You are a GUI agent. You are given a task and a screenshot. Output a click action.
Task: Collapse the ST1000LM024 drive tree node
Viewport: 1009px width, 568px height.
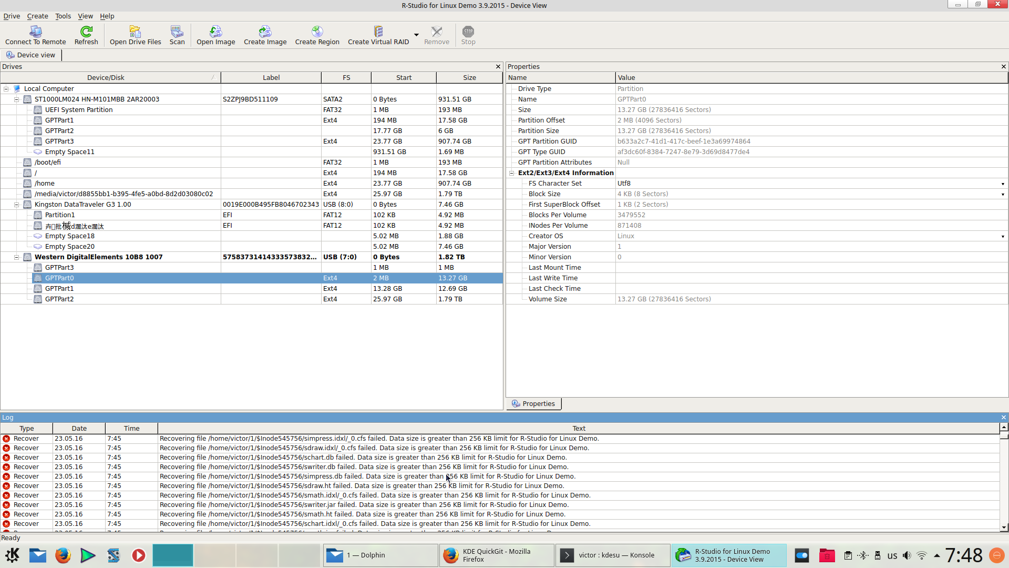pyautogui.click(x=16, y=99)
